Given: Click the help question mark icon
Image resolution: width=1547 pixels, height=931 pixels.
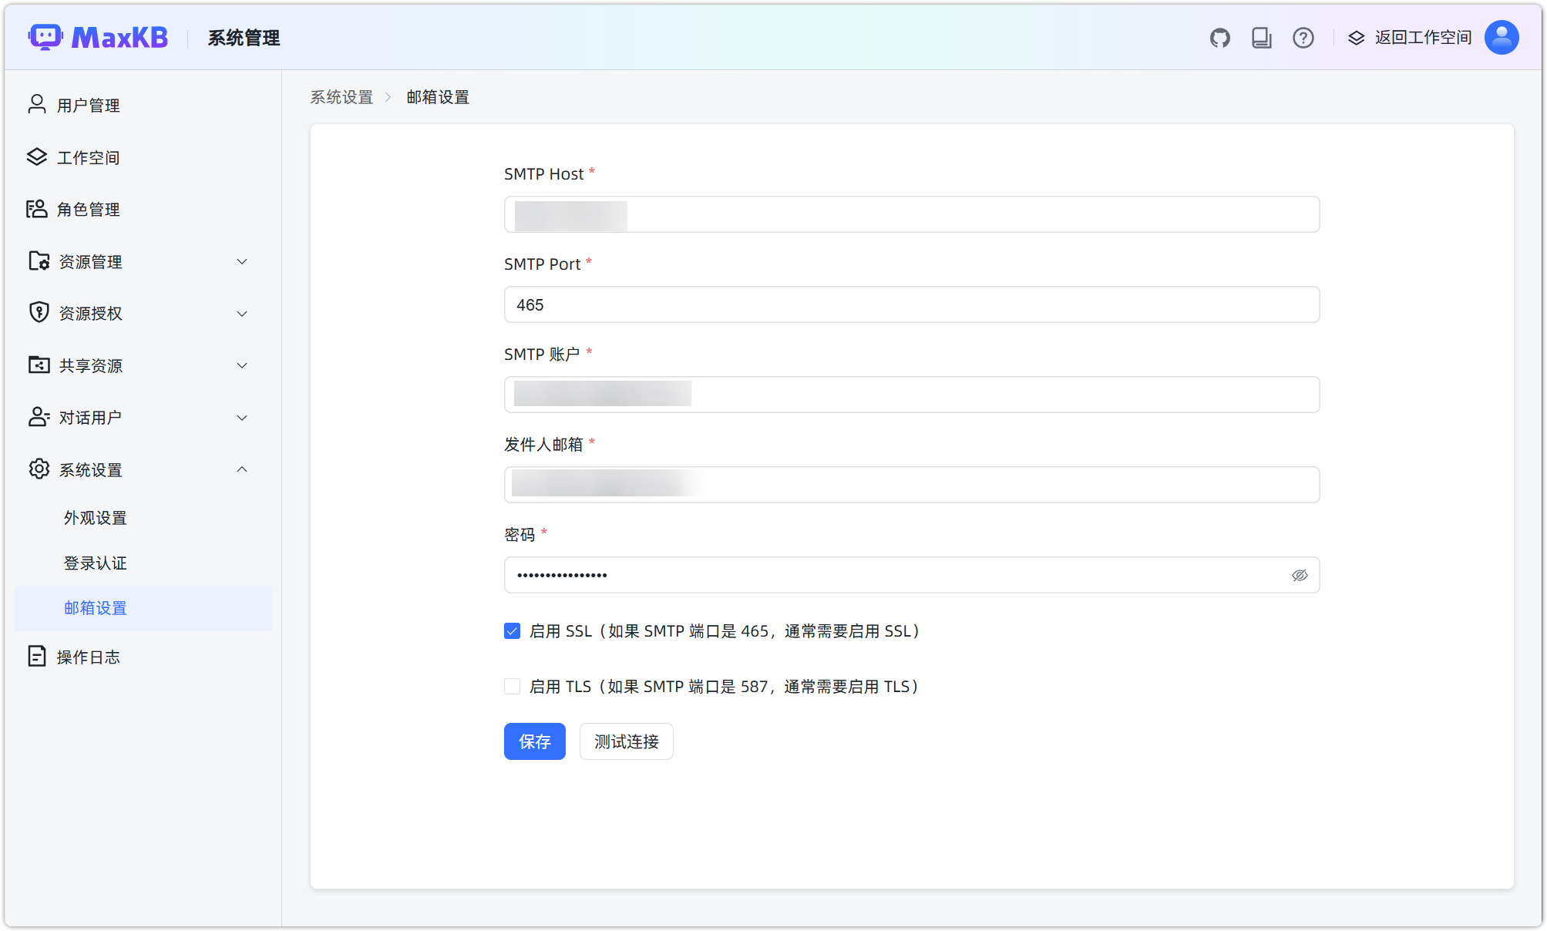Looking at the screenshot, I should tap(1303, 37).
